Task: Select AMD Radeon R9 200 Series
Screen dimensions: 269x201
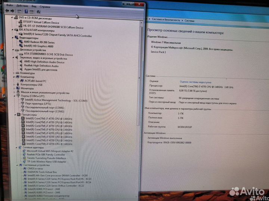Action: tap(39, 42)
